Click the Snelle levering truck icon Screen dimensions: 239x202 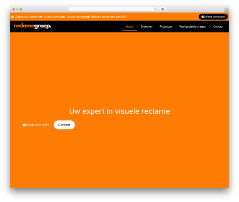tap(41, 17)
